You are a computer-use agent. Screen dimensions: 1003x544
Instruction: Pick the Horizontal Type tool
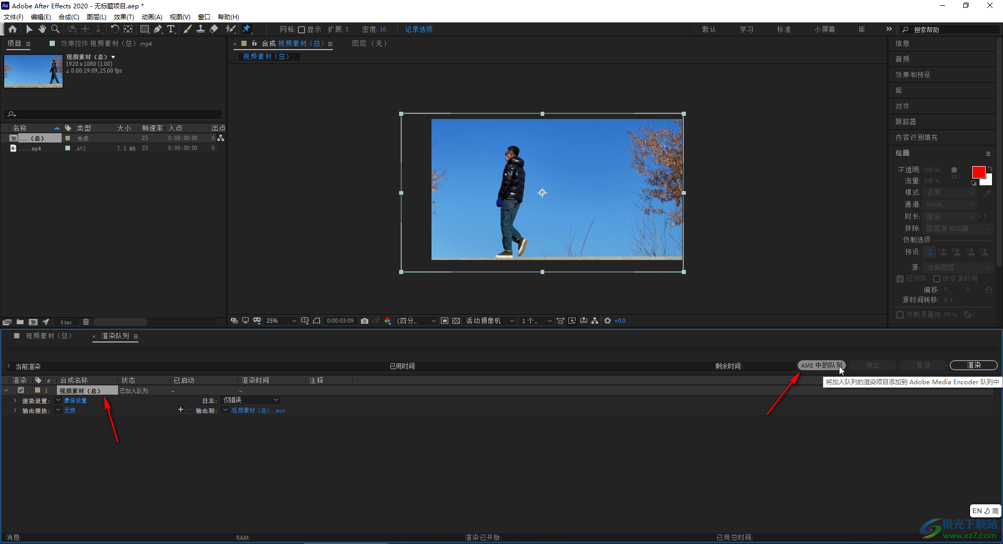(171, 29)
